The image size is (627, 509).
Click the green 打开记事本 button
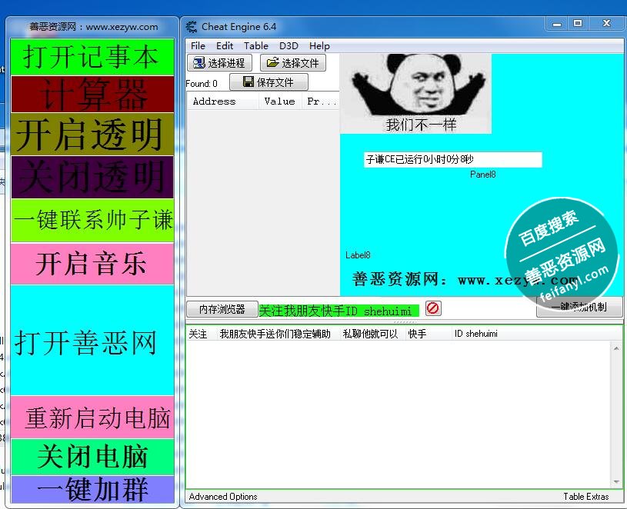click(92, 57)
